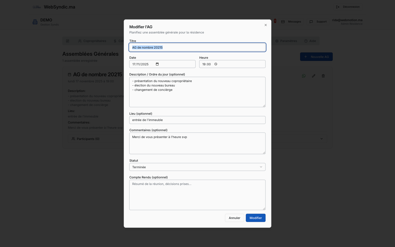
Task: Click the dashboard grid icon tab
Action: (x=67, y=41)
